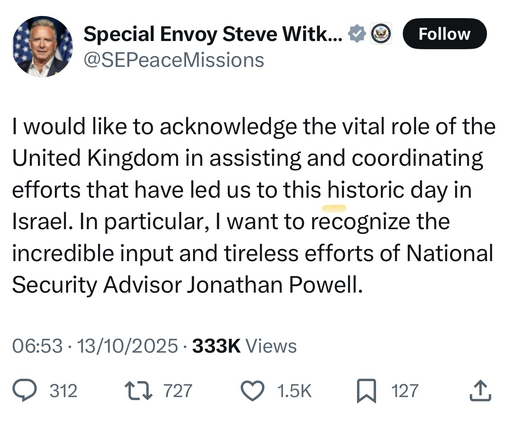Screen dimensions: 509x426
Task: Click the 06:53 post time
Action: pos(37,346)
